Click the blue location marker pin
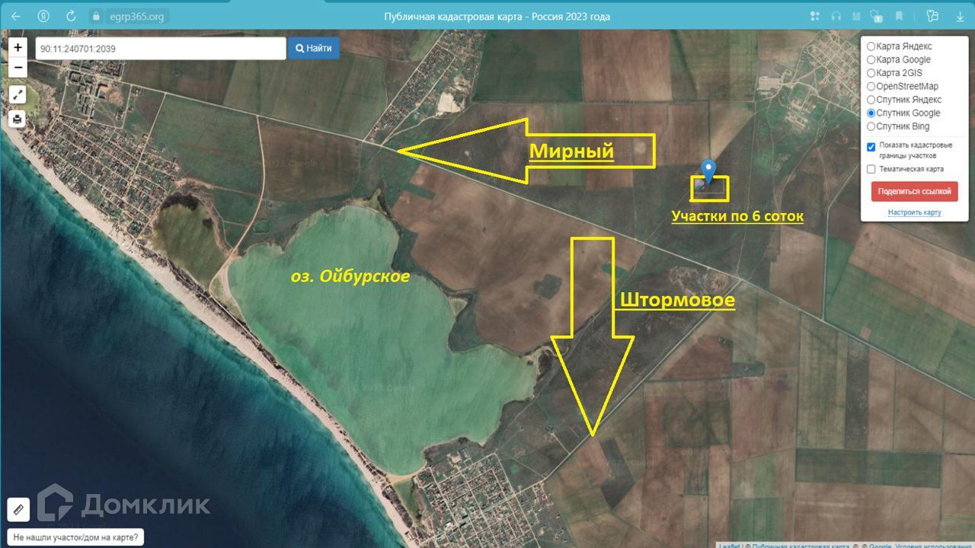 click(x=709, y=170)
